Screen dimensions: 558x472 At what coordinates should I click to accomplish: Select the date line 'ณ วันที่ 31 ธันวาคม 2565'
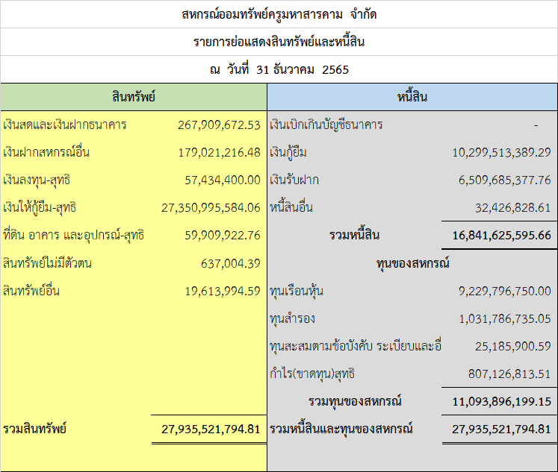pyautogui.click(x=279, y=69)
